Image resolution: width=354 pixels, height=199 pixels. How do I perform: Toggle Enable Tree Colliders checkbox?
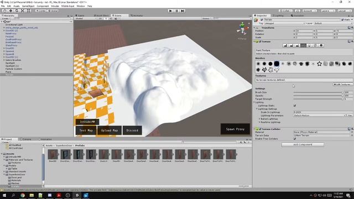pyautogui.click(x=295, y=139)
